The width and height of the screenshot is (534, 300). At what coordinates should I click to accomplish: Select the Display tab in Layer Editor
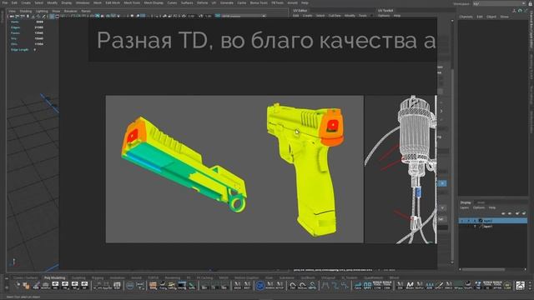[x=466, y=202]
